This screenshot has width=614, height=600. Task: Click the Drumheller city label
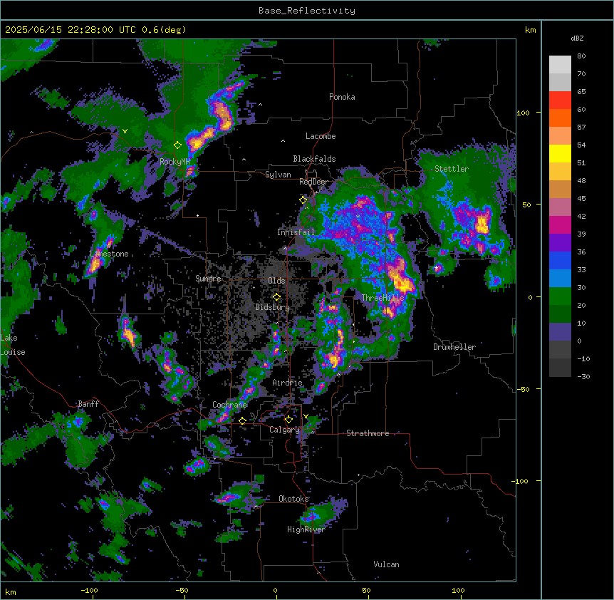point(454,347)
